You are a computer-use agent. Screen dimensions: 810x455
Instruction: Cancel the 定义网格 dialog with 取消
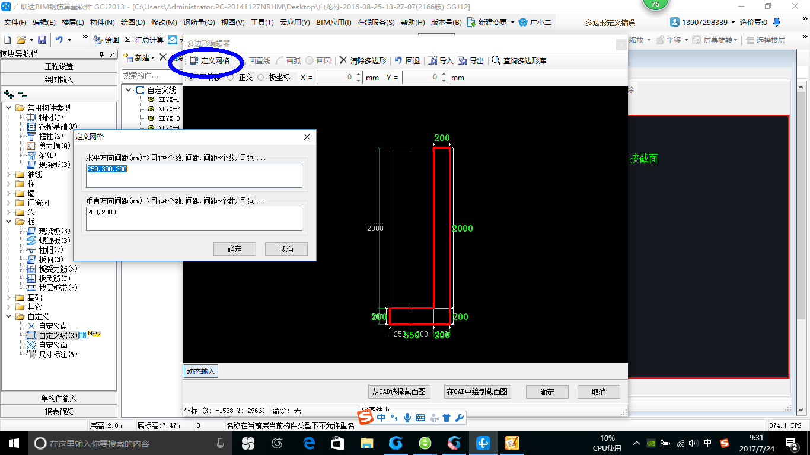pos(286,249)
